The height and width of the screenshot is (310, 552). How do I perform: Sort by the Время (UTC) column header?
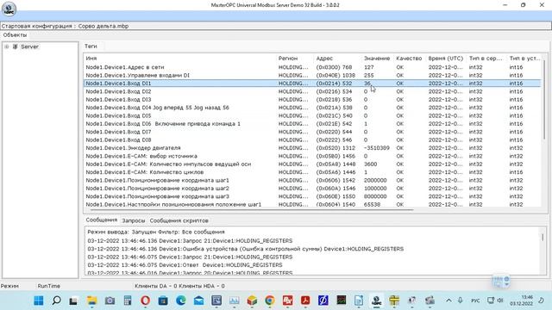(x=446, y=58)
